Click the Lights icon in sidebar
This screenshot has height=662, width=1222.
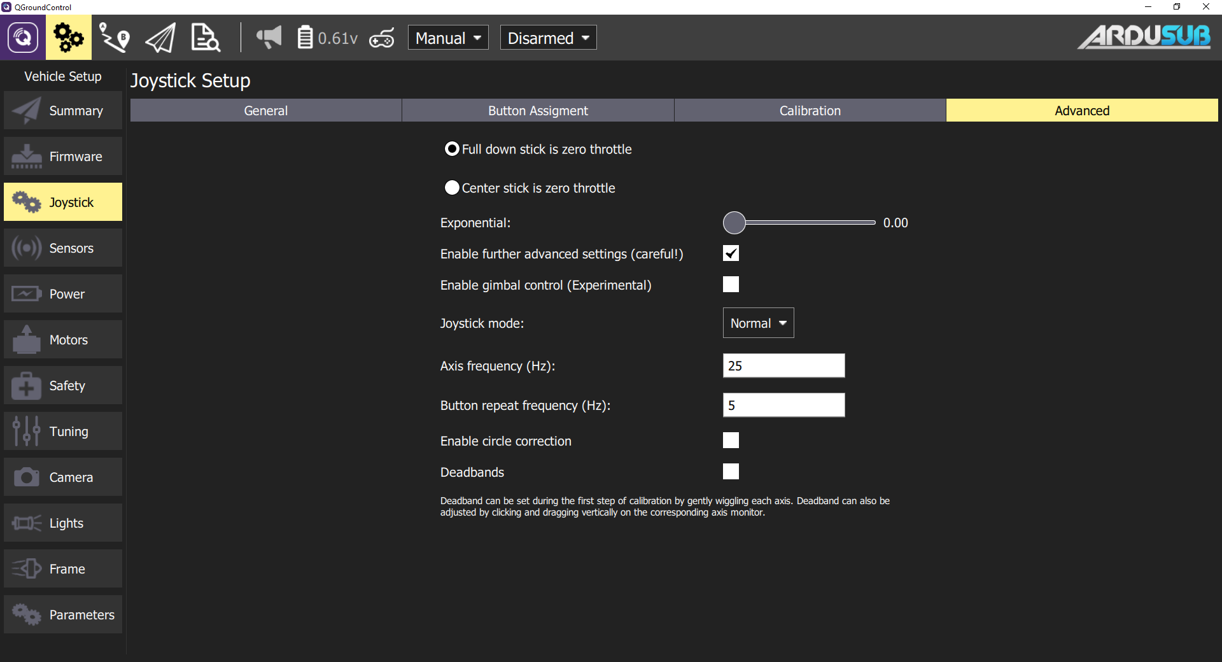tap(26, 523)
